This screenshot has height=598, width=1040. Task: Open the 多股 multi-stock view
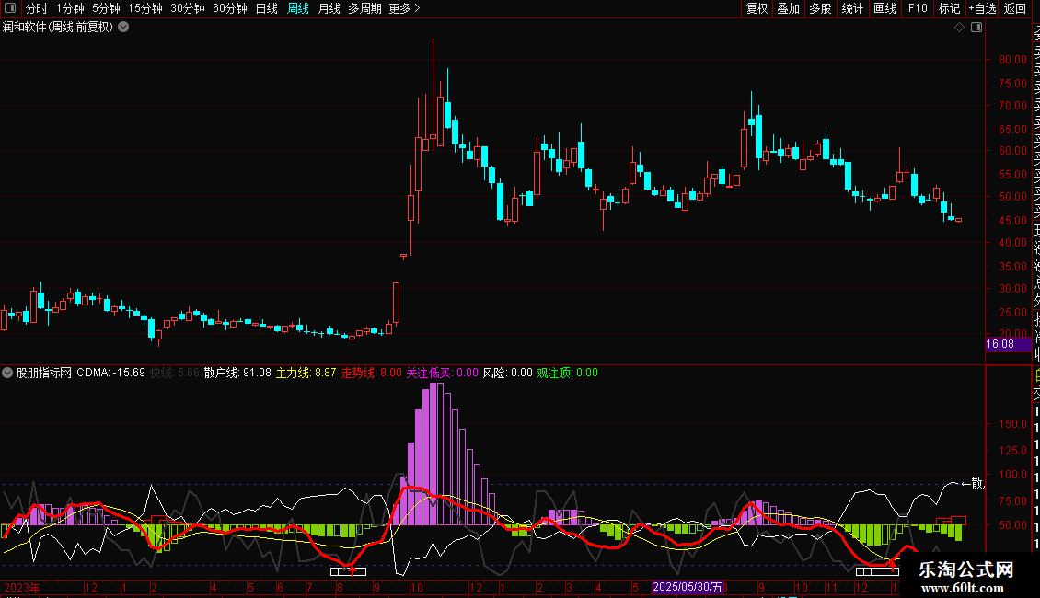(820, 8)
